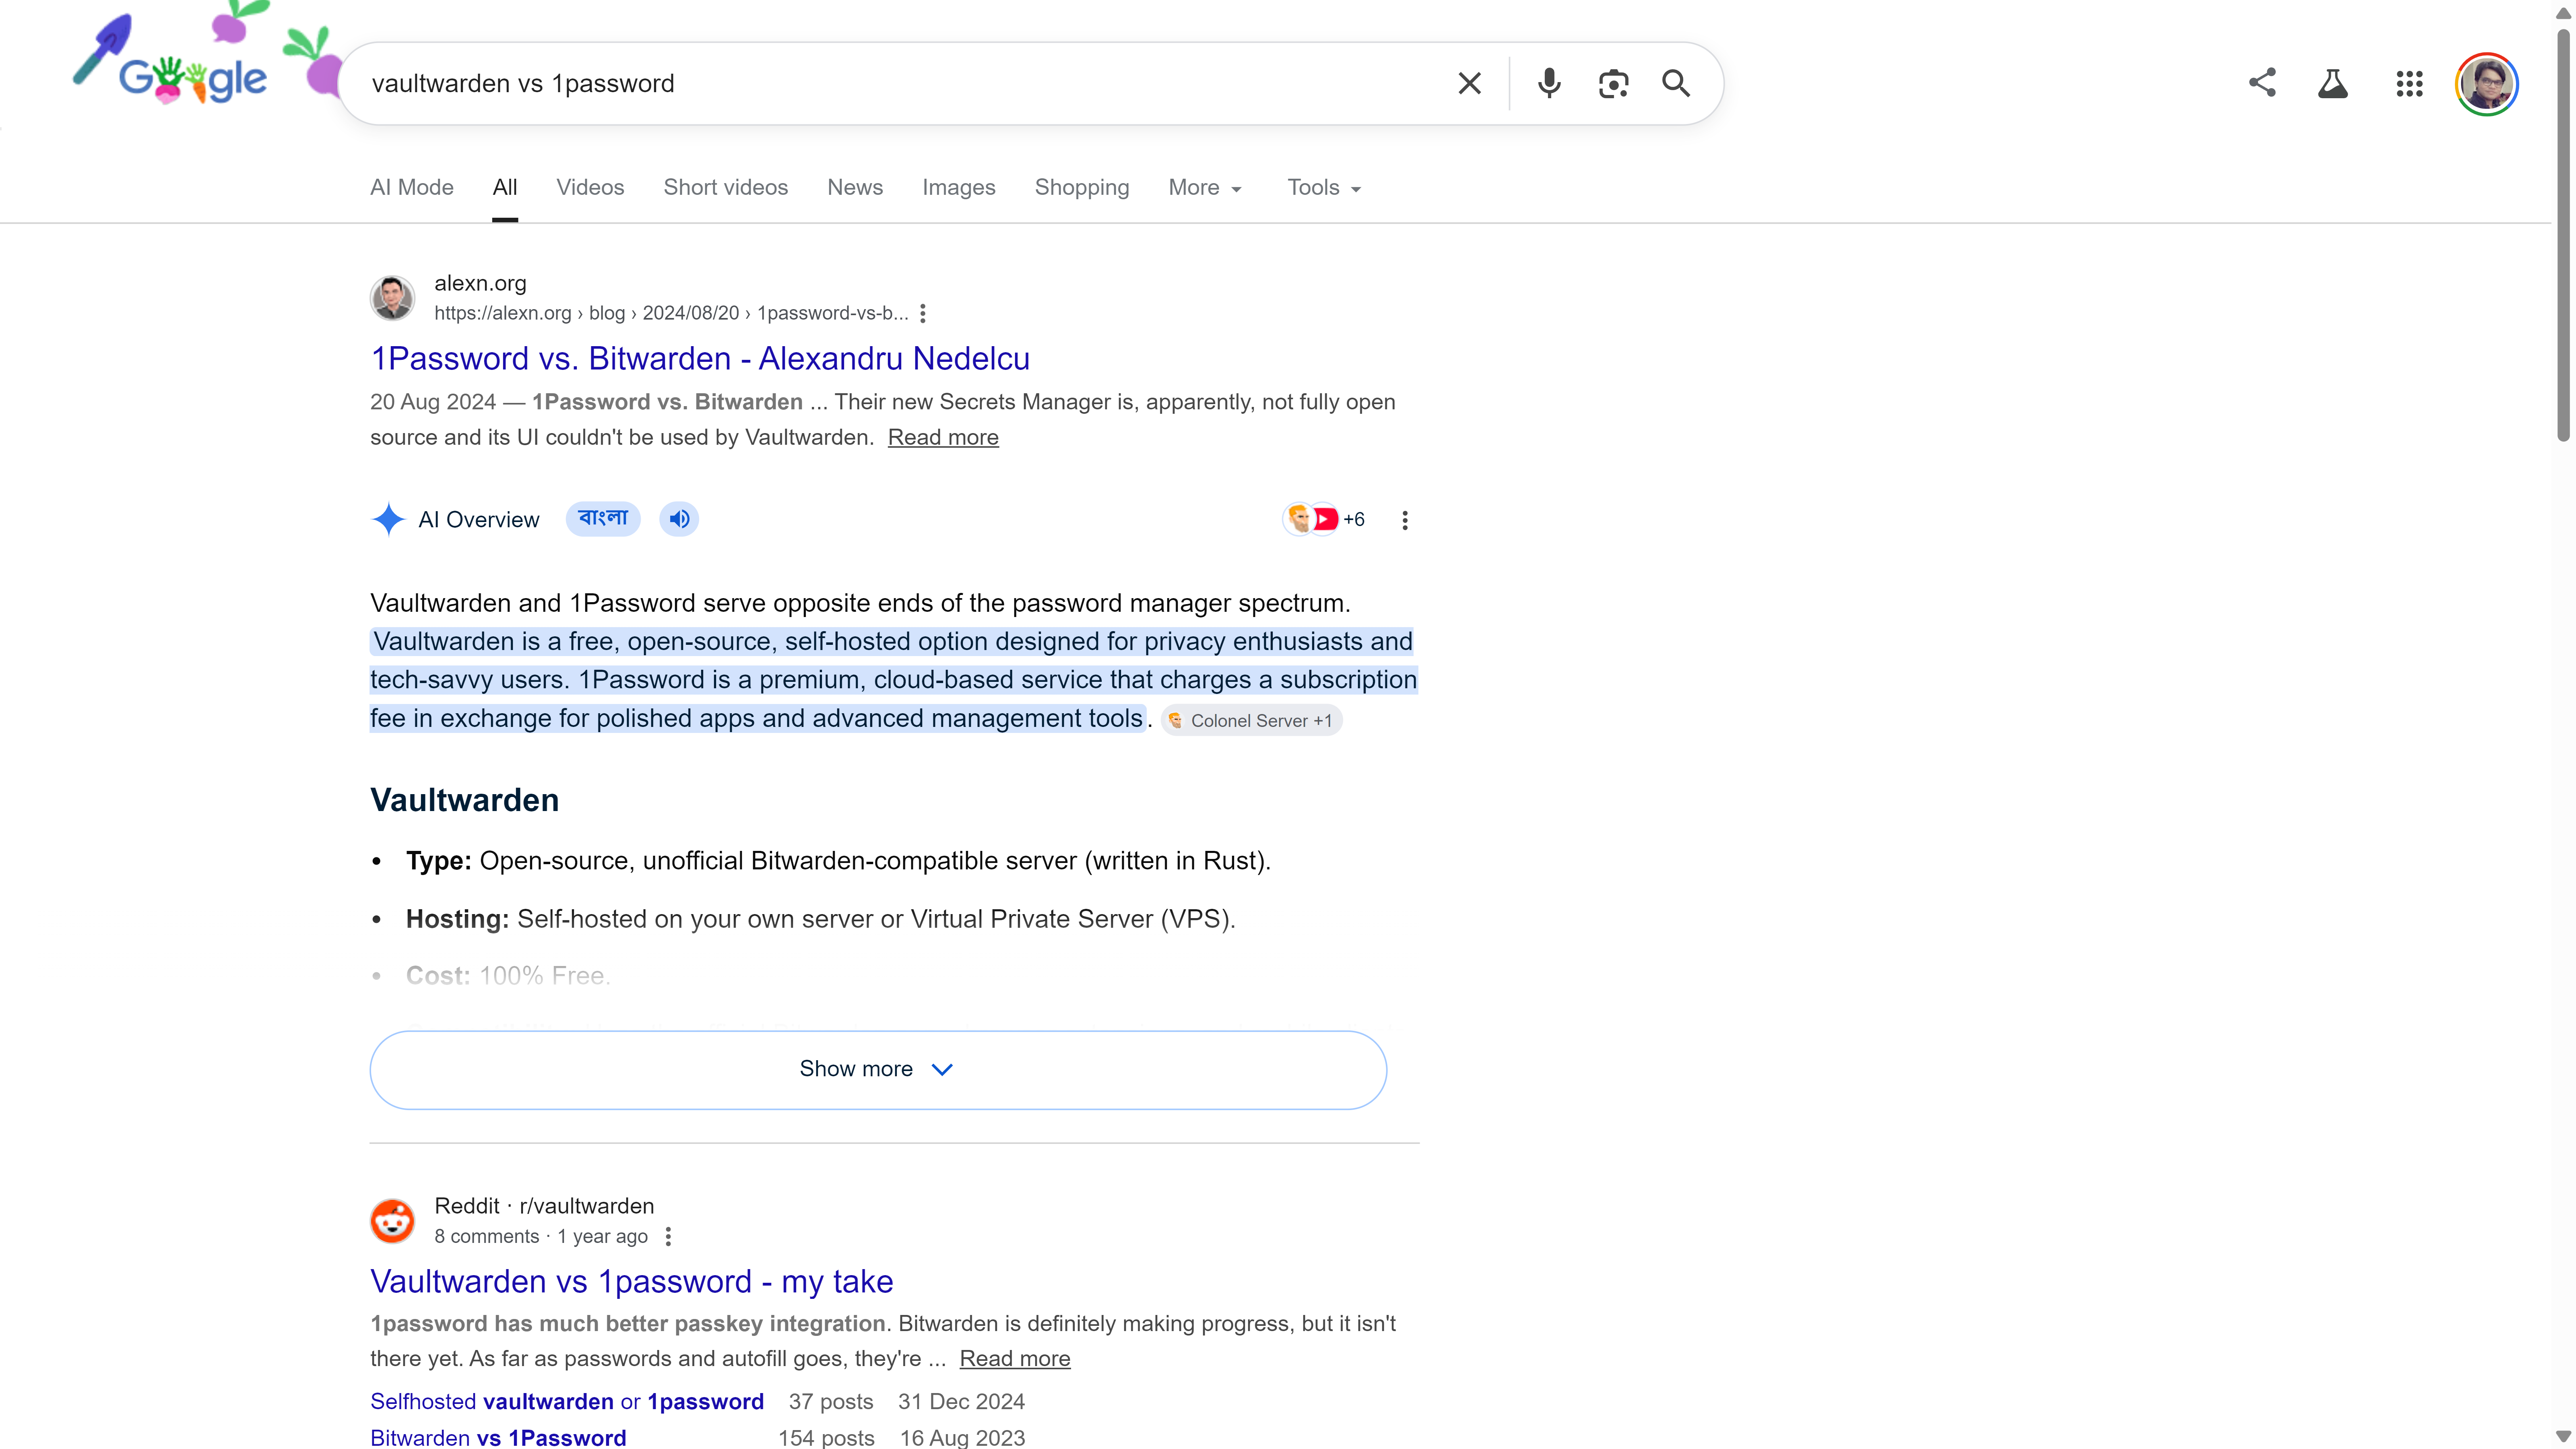Expand the More dropdown
The height and width of the screenshot is (1449, 2576).
[1205, 187]
